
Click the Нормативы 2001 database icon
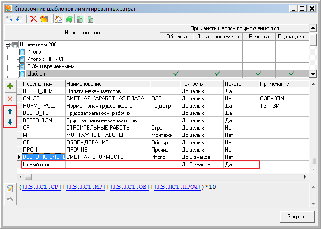(x=15, y=44)
